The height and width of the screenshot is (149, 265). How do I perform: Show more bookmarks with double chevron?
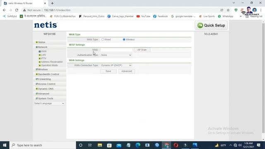(241, 16)
